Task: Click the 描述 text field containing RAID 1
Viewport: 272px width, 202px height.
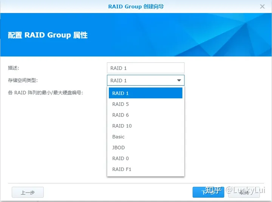Action: click(145, 68)
